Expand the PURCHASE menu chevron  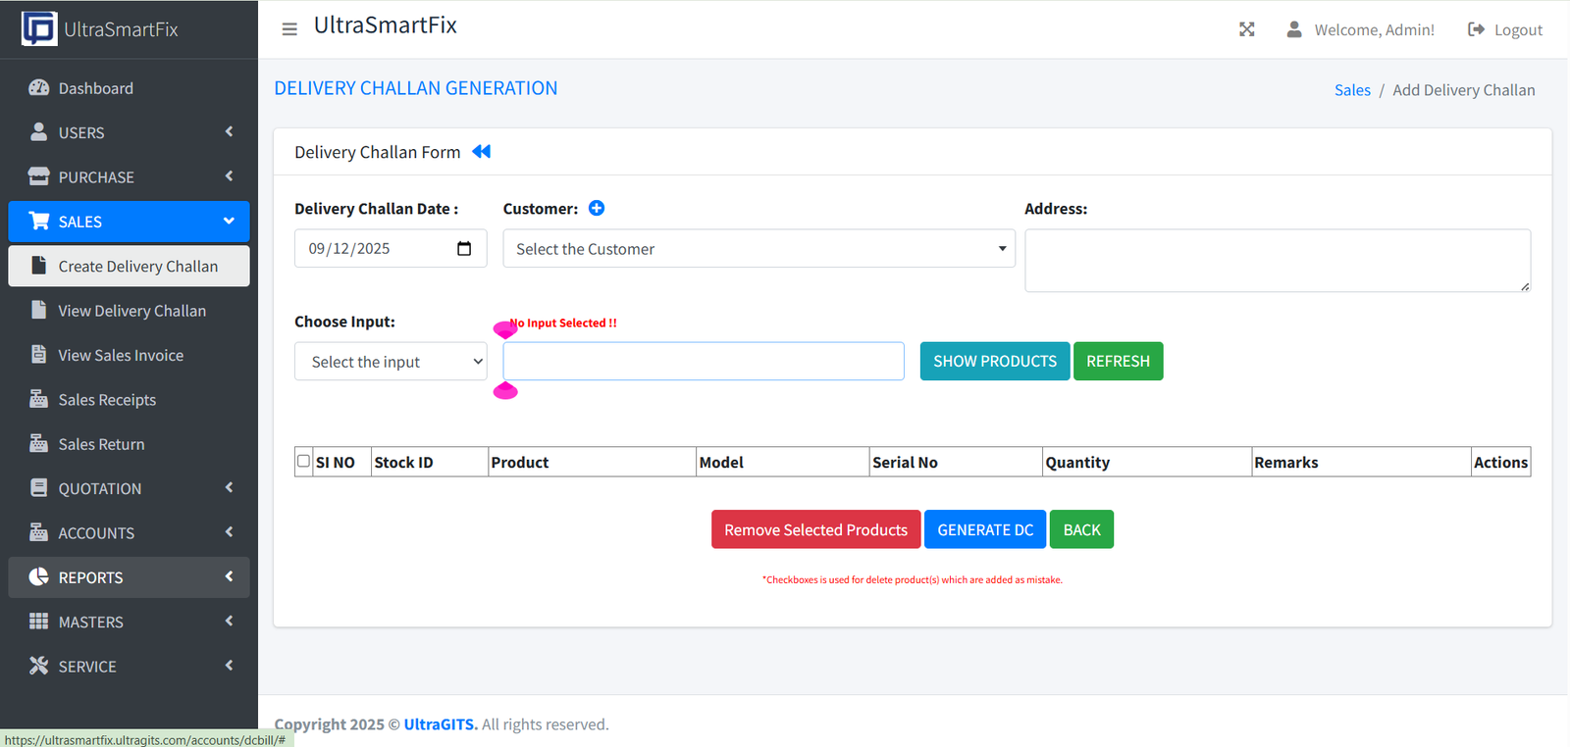tap(230, 176)
